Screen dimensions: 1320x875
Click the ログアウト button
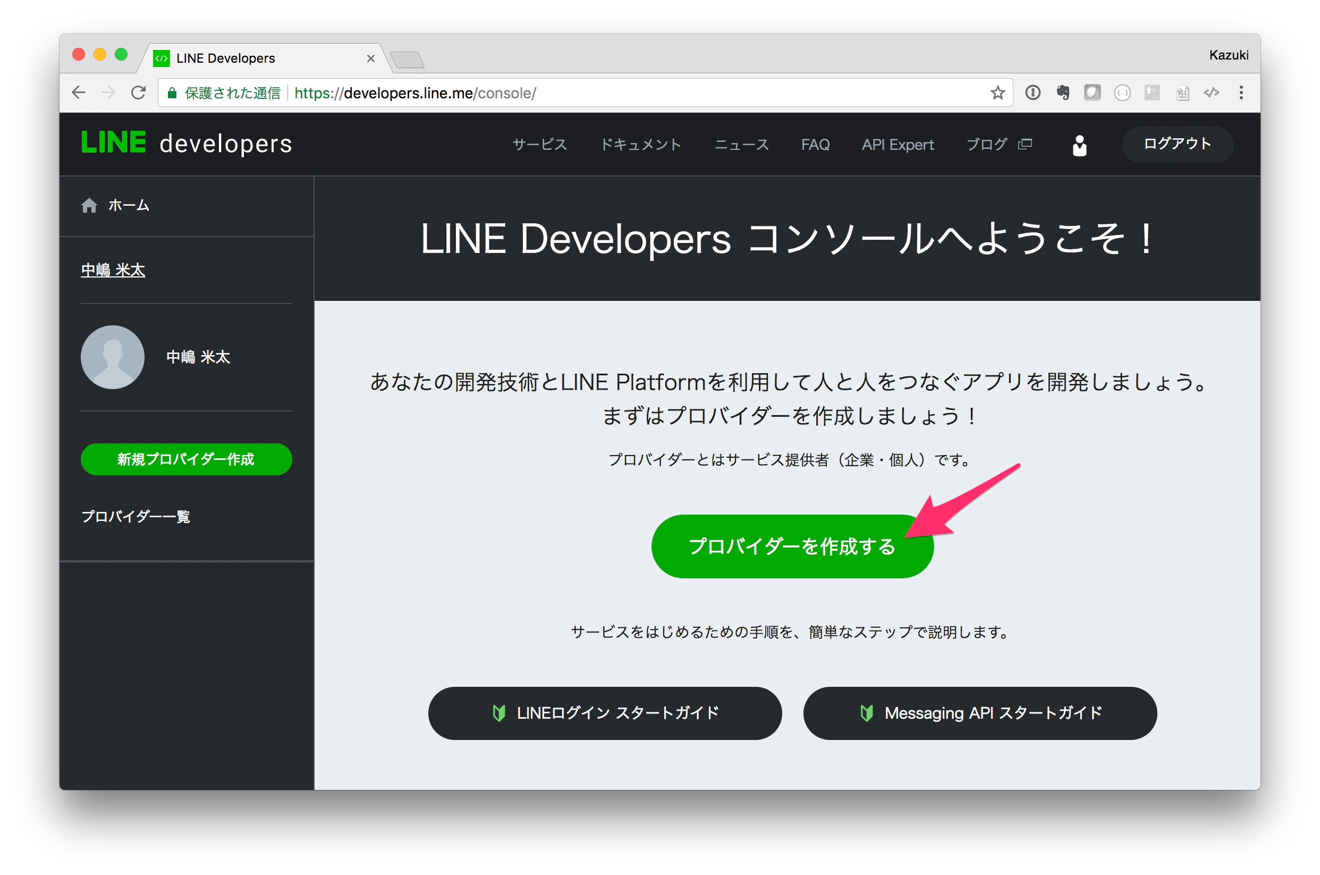(1177, 144)
